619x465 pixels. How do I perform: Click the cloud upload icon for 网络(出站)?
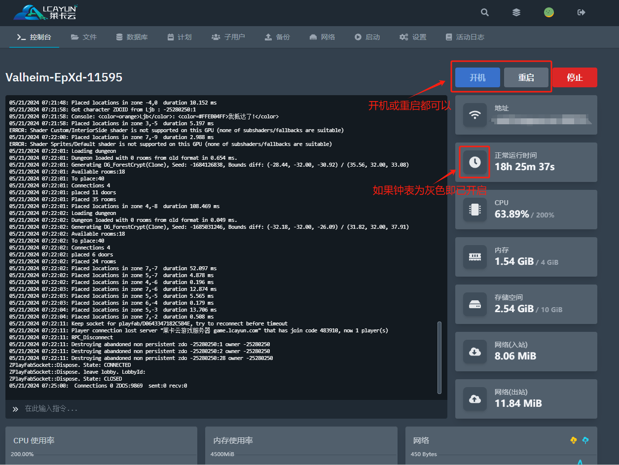point(475,399)
